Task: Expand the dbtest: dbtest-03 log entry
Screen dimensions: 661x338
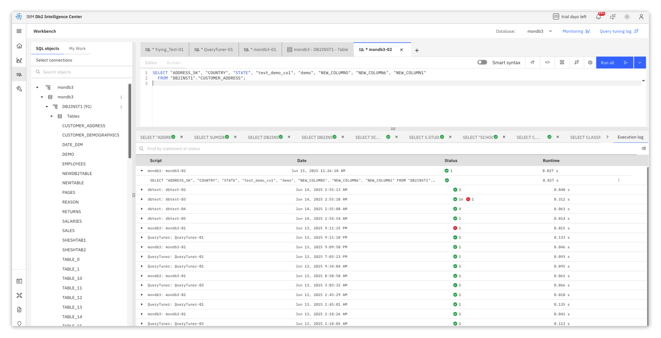Action: click(x=142, y=199)
